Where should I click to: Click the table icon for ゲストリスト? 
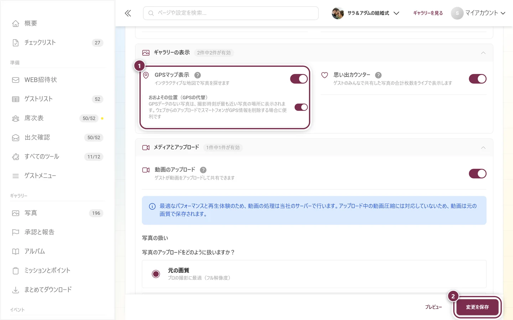16,99
